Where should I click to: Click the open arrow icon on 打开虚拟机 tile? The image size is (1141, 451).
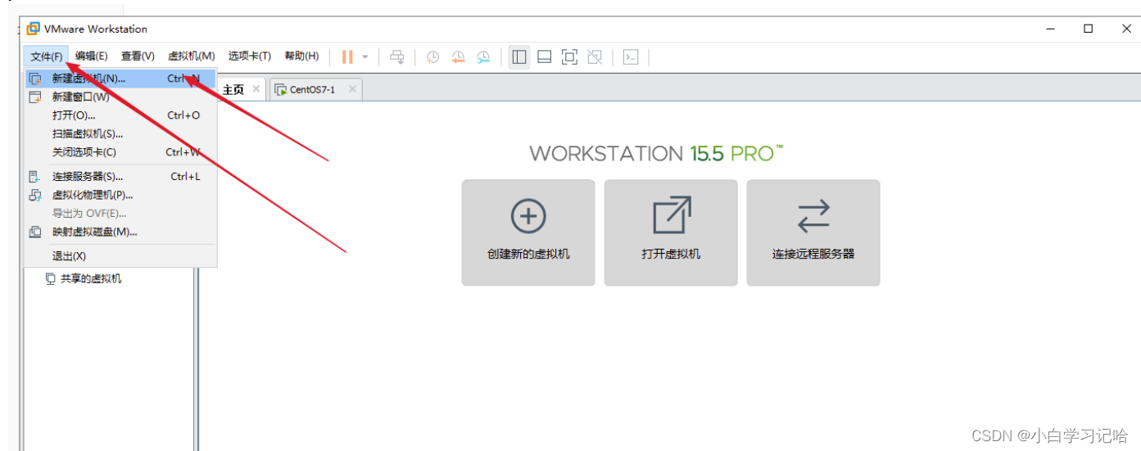[x=672, y=215]
